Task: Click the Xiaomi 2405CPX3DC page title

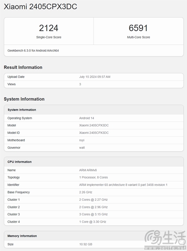Action: coord(40,7)
